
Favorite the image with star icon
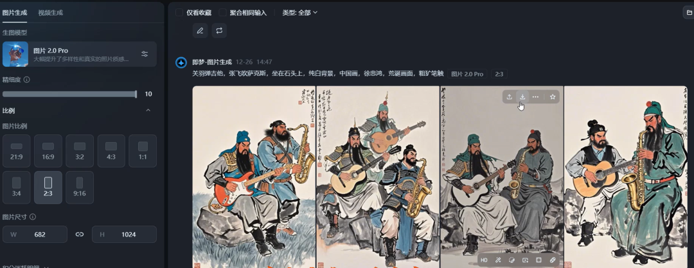click(x=553, y=96)
